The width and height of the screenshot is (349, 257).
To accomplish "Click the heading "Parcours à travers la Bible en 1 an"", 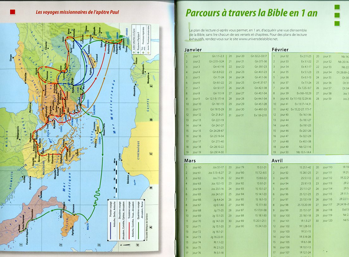I will click(252, 13).
